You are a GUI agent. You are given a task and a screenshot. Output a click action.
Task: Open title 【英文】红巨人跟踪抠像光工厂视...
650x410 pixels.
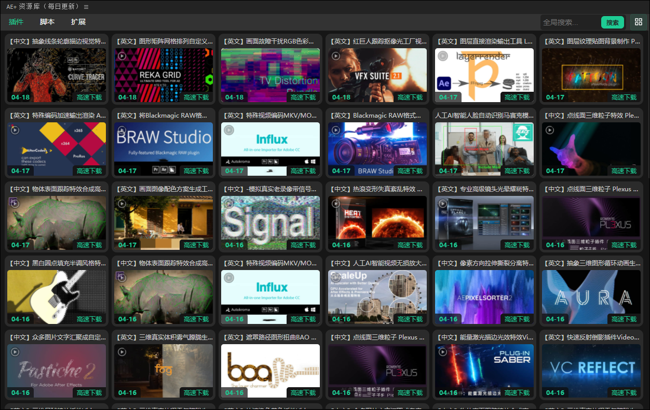(377, 41)
